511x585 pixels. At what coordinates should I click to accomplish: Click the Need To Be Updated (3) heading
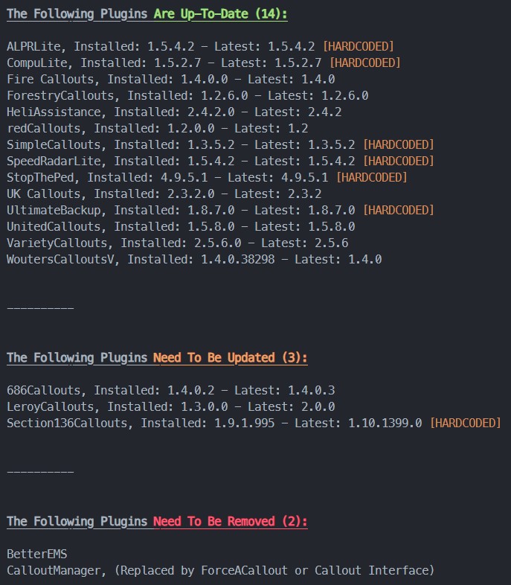pyautogui.click(x=157, y=357)
